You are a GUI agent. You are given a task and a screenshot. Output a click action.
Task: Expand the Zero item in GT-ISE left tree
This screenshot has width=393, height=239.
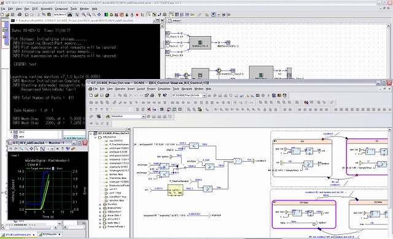pyautogui.click(x=11, y=132)
